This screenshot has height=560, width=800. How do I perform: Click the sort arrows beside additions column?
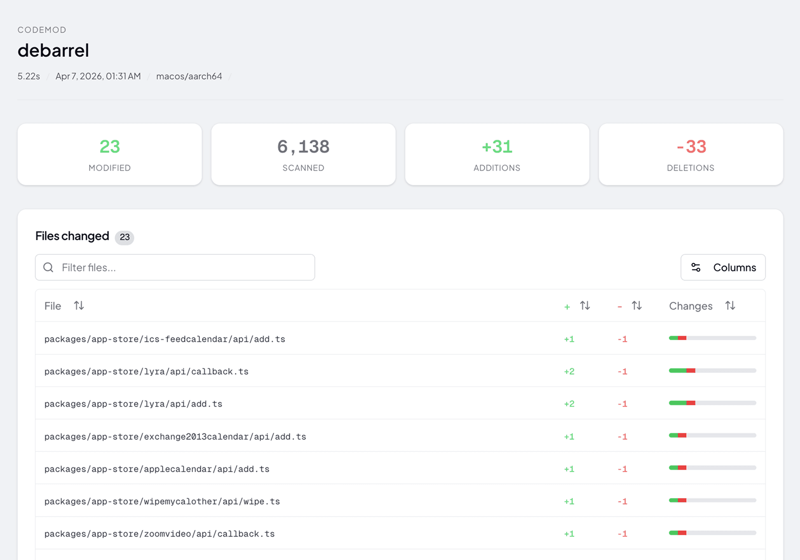coord(585,306)
